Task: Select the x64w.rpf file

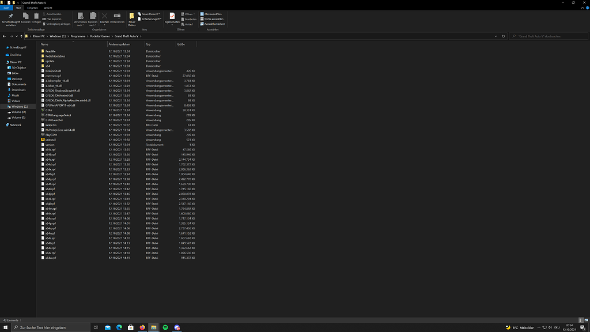Action: (x=51, y=258)
